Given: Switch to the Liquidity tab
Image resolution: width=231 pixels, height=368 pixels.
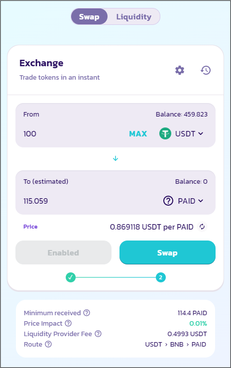Looking at the screenshot, I should click(x=134, y=16).
